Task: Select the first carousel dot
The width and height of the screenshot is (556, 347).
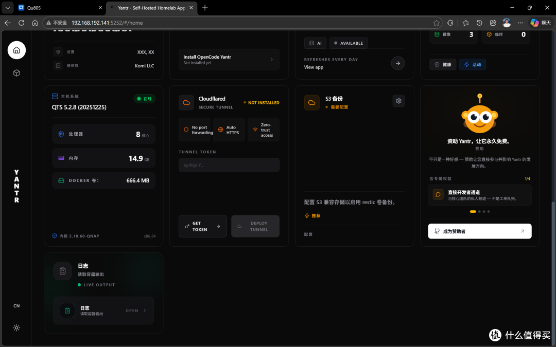Action: (x=473, y=211)
